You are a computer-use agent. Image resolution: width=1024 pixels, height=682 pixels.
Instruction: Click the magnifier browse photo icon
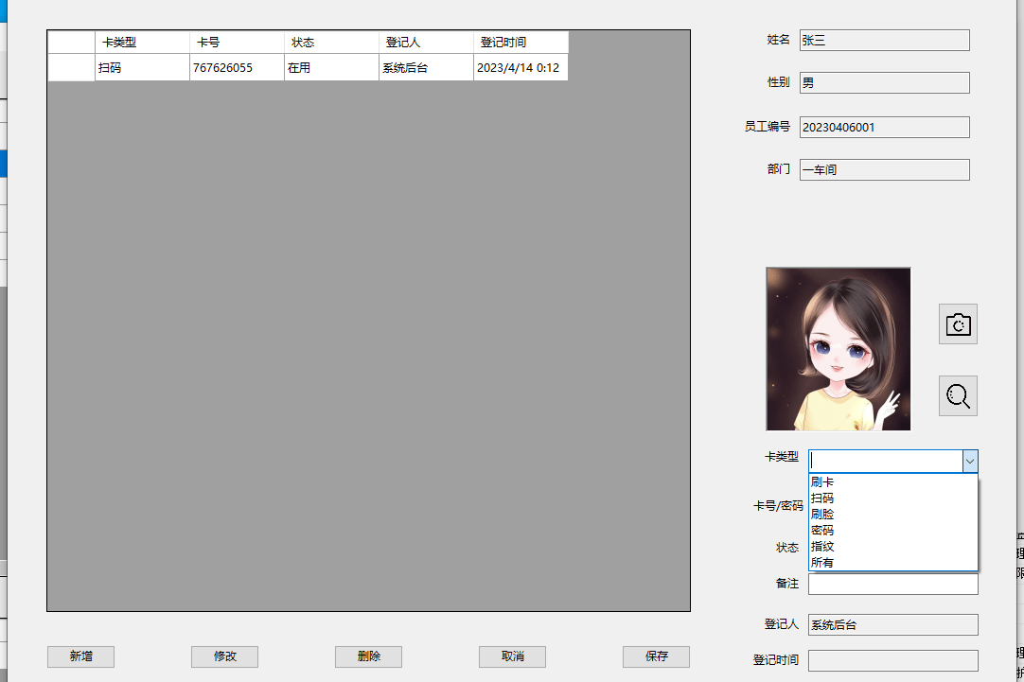click(x=958, y=395)
